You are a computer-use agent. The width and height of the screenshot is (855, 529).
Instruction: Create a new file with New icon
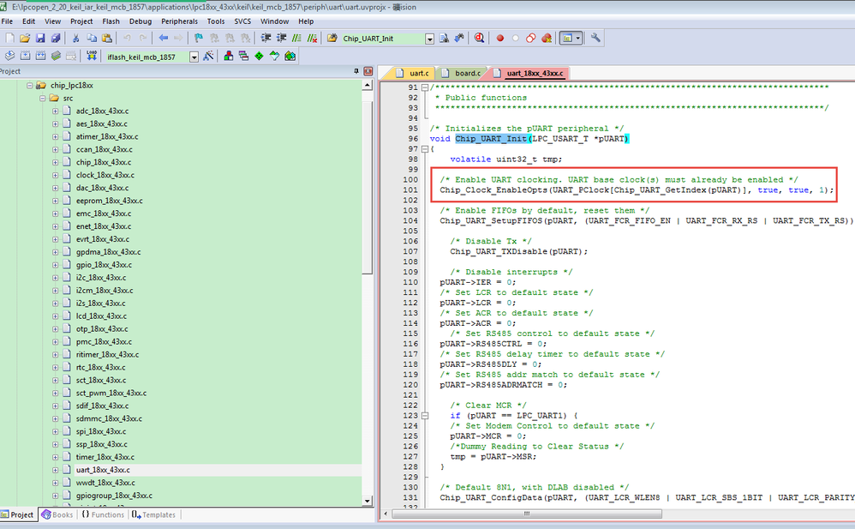coord(9,39)
